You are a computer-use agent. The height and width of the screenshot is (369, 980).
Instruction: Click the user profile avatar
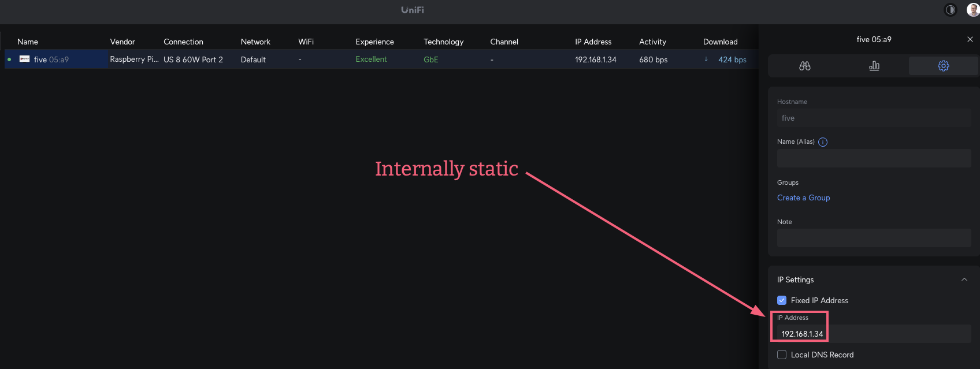972,10
